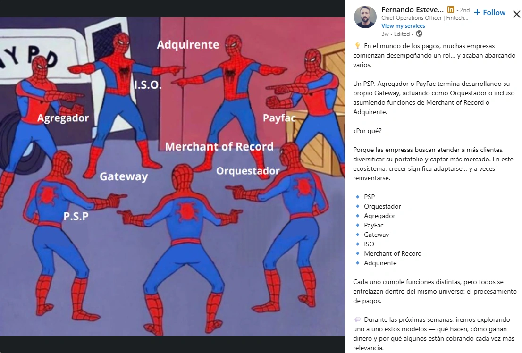Click the globe public visibility icon

tap(419, 34)
